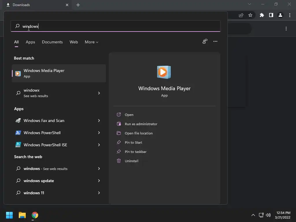This screenshot has height=222, width=296.
Task: Select the 'windows 11' web suggestion
Action: click(59, 193)
